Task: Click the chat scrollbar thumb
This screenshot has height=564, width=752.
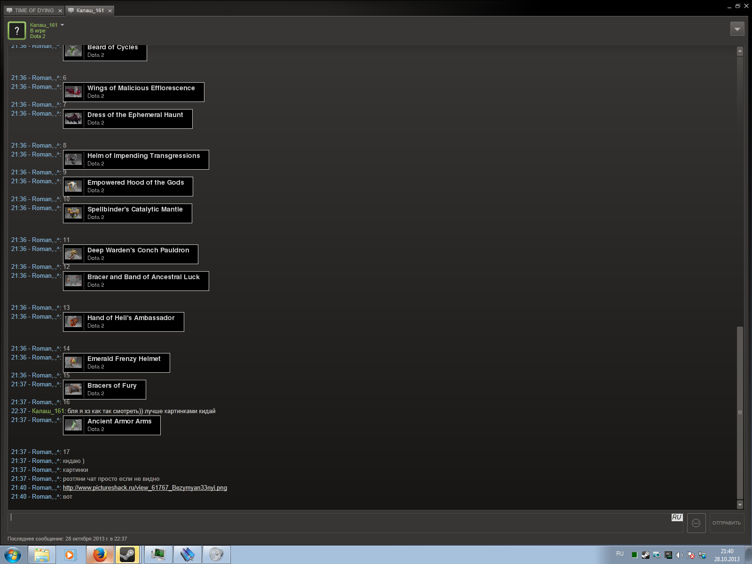Action: point(740,413)
